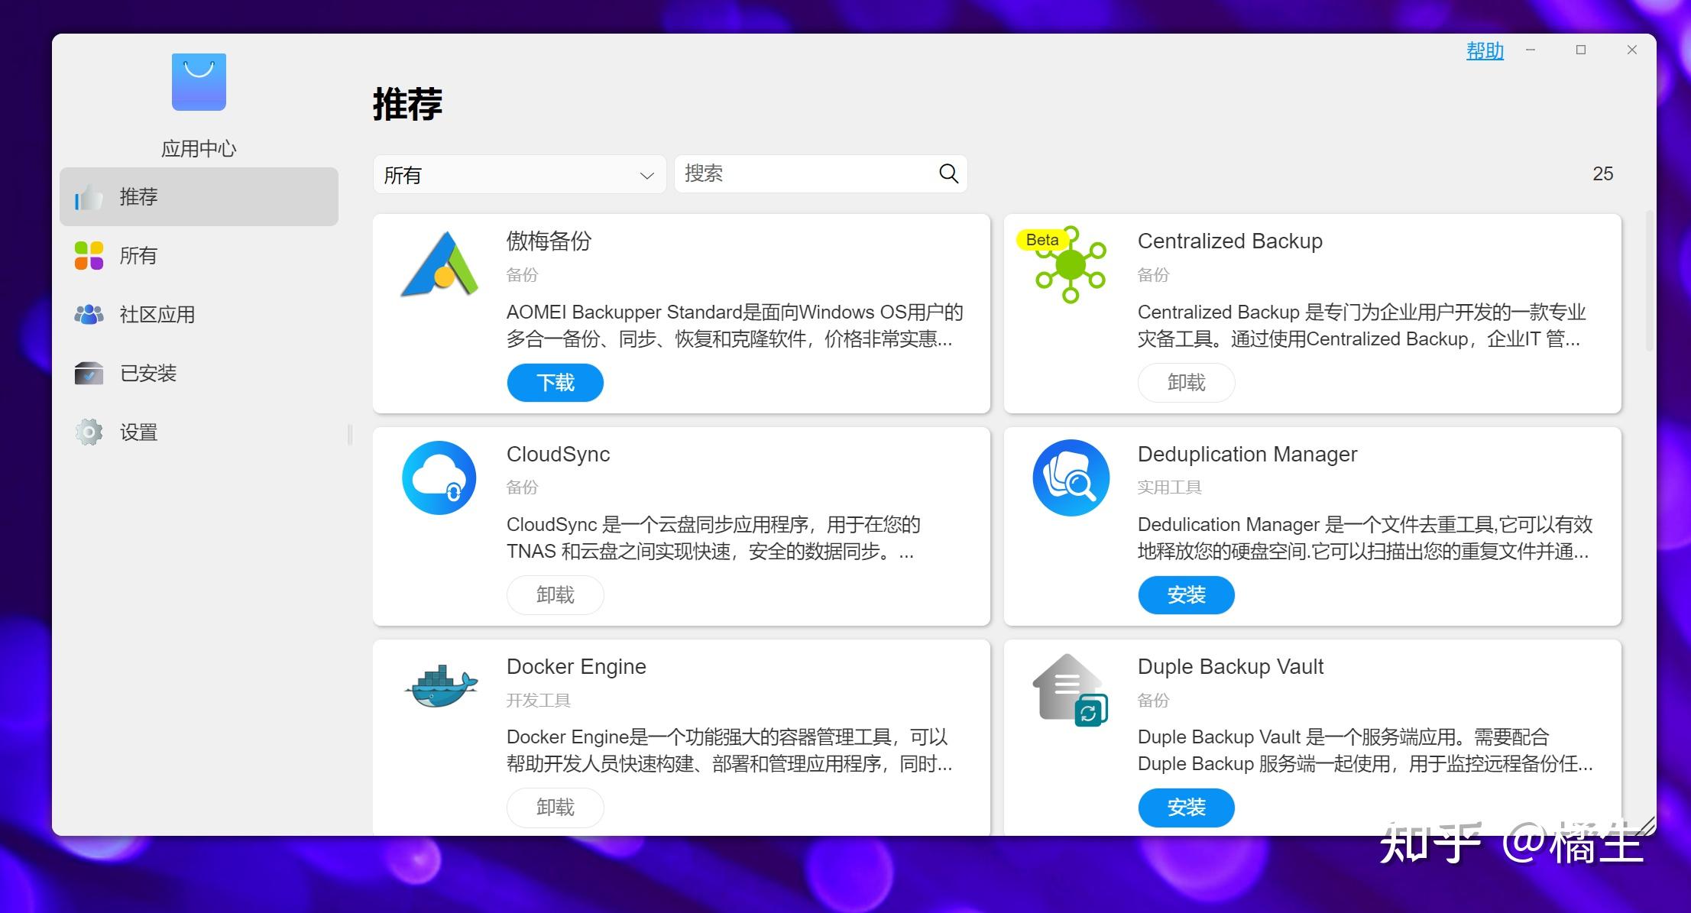Minimize the App Center window
This screenshot has height=913, width=1691.
pyautogui.click(x=1531, y=50)
